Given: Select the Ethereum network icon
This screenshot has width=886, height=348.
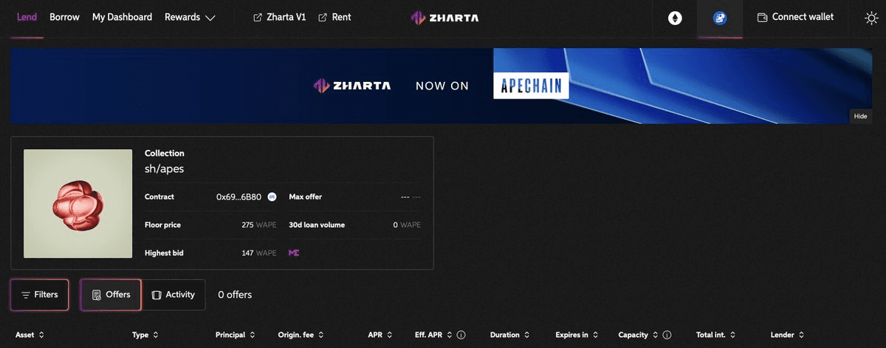Looking at the screenshot, I should click(675, 18).
